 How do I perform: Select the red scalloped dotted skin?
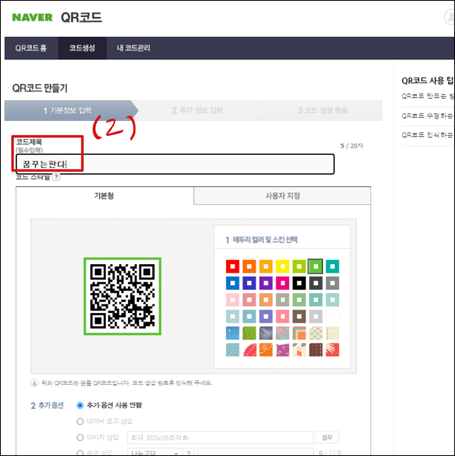pyautogui.click(x=249, y=350)
